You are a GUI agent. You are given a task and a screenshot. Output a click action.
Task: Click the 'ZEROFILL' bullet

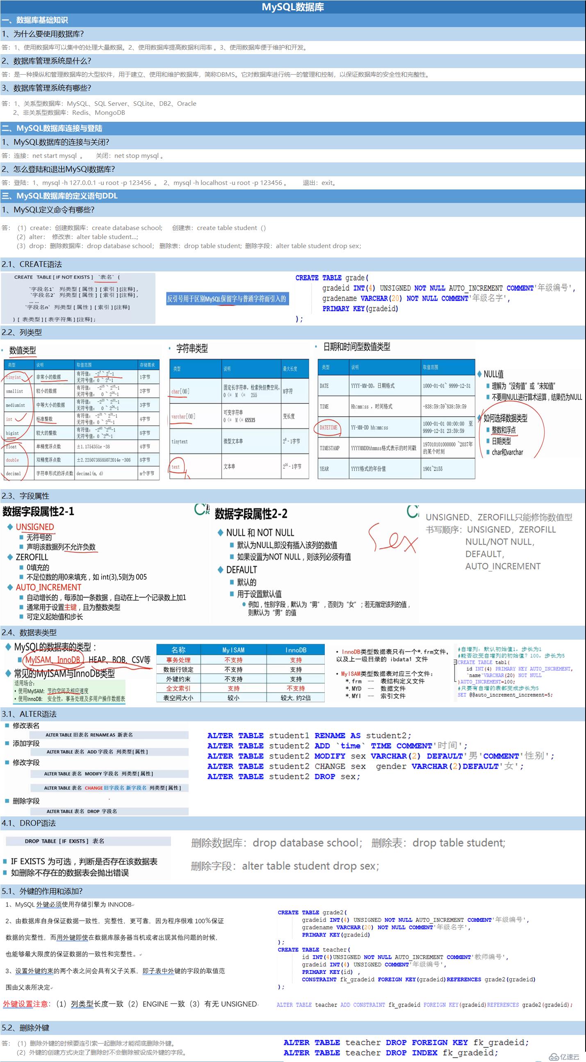coord(32,557)
